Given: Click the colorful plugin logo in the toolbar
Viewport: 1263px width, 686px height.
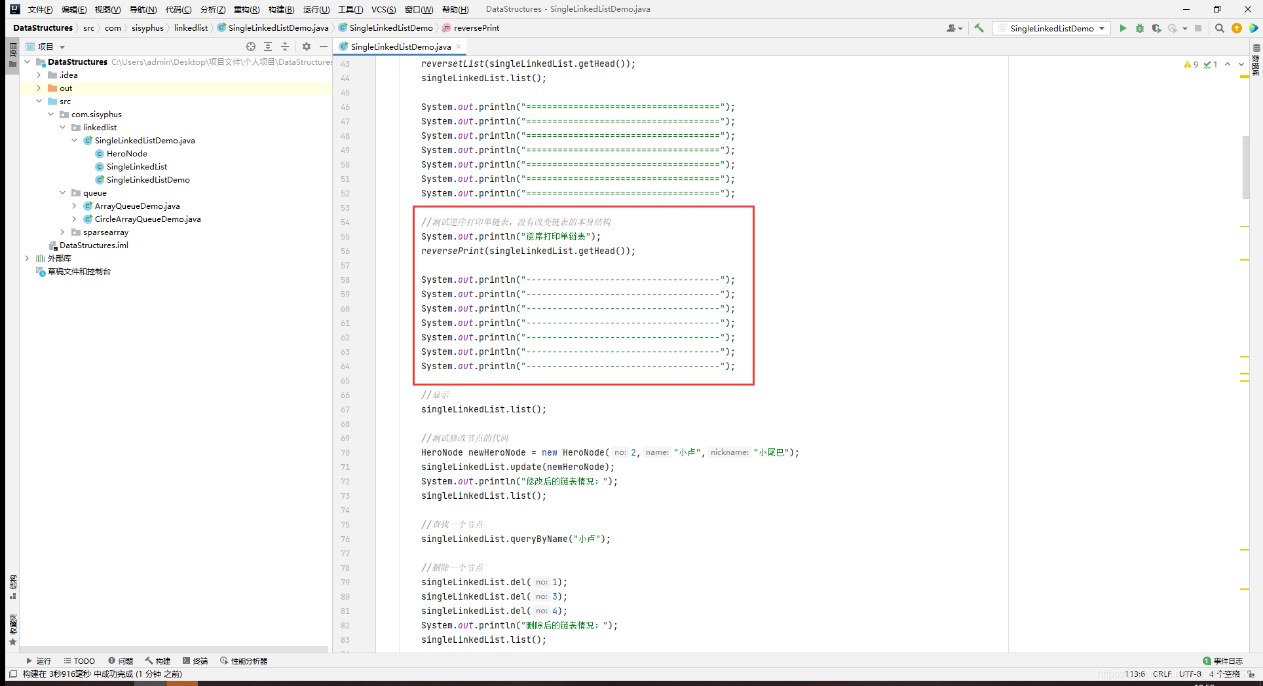Looking at the screenshot, I should click(x=1253, y=28).
